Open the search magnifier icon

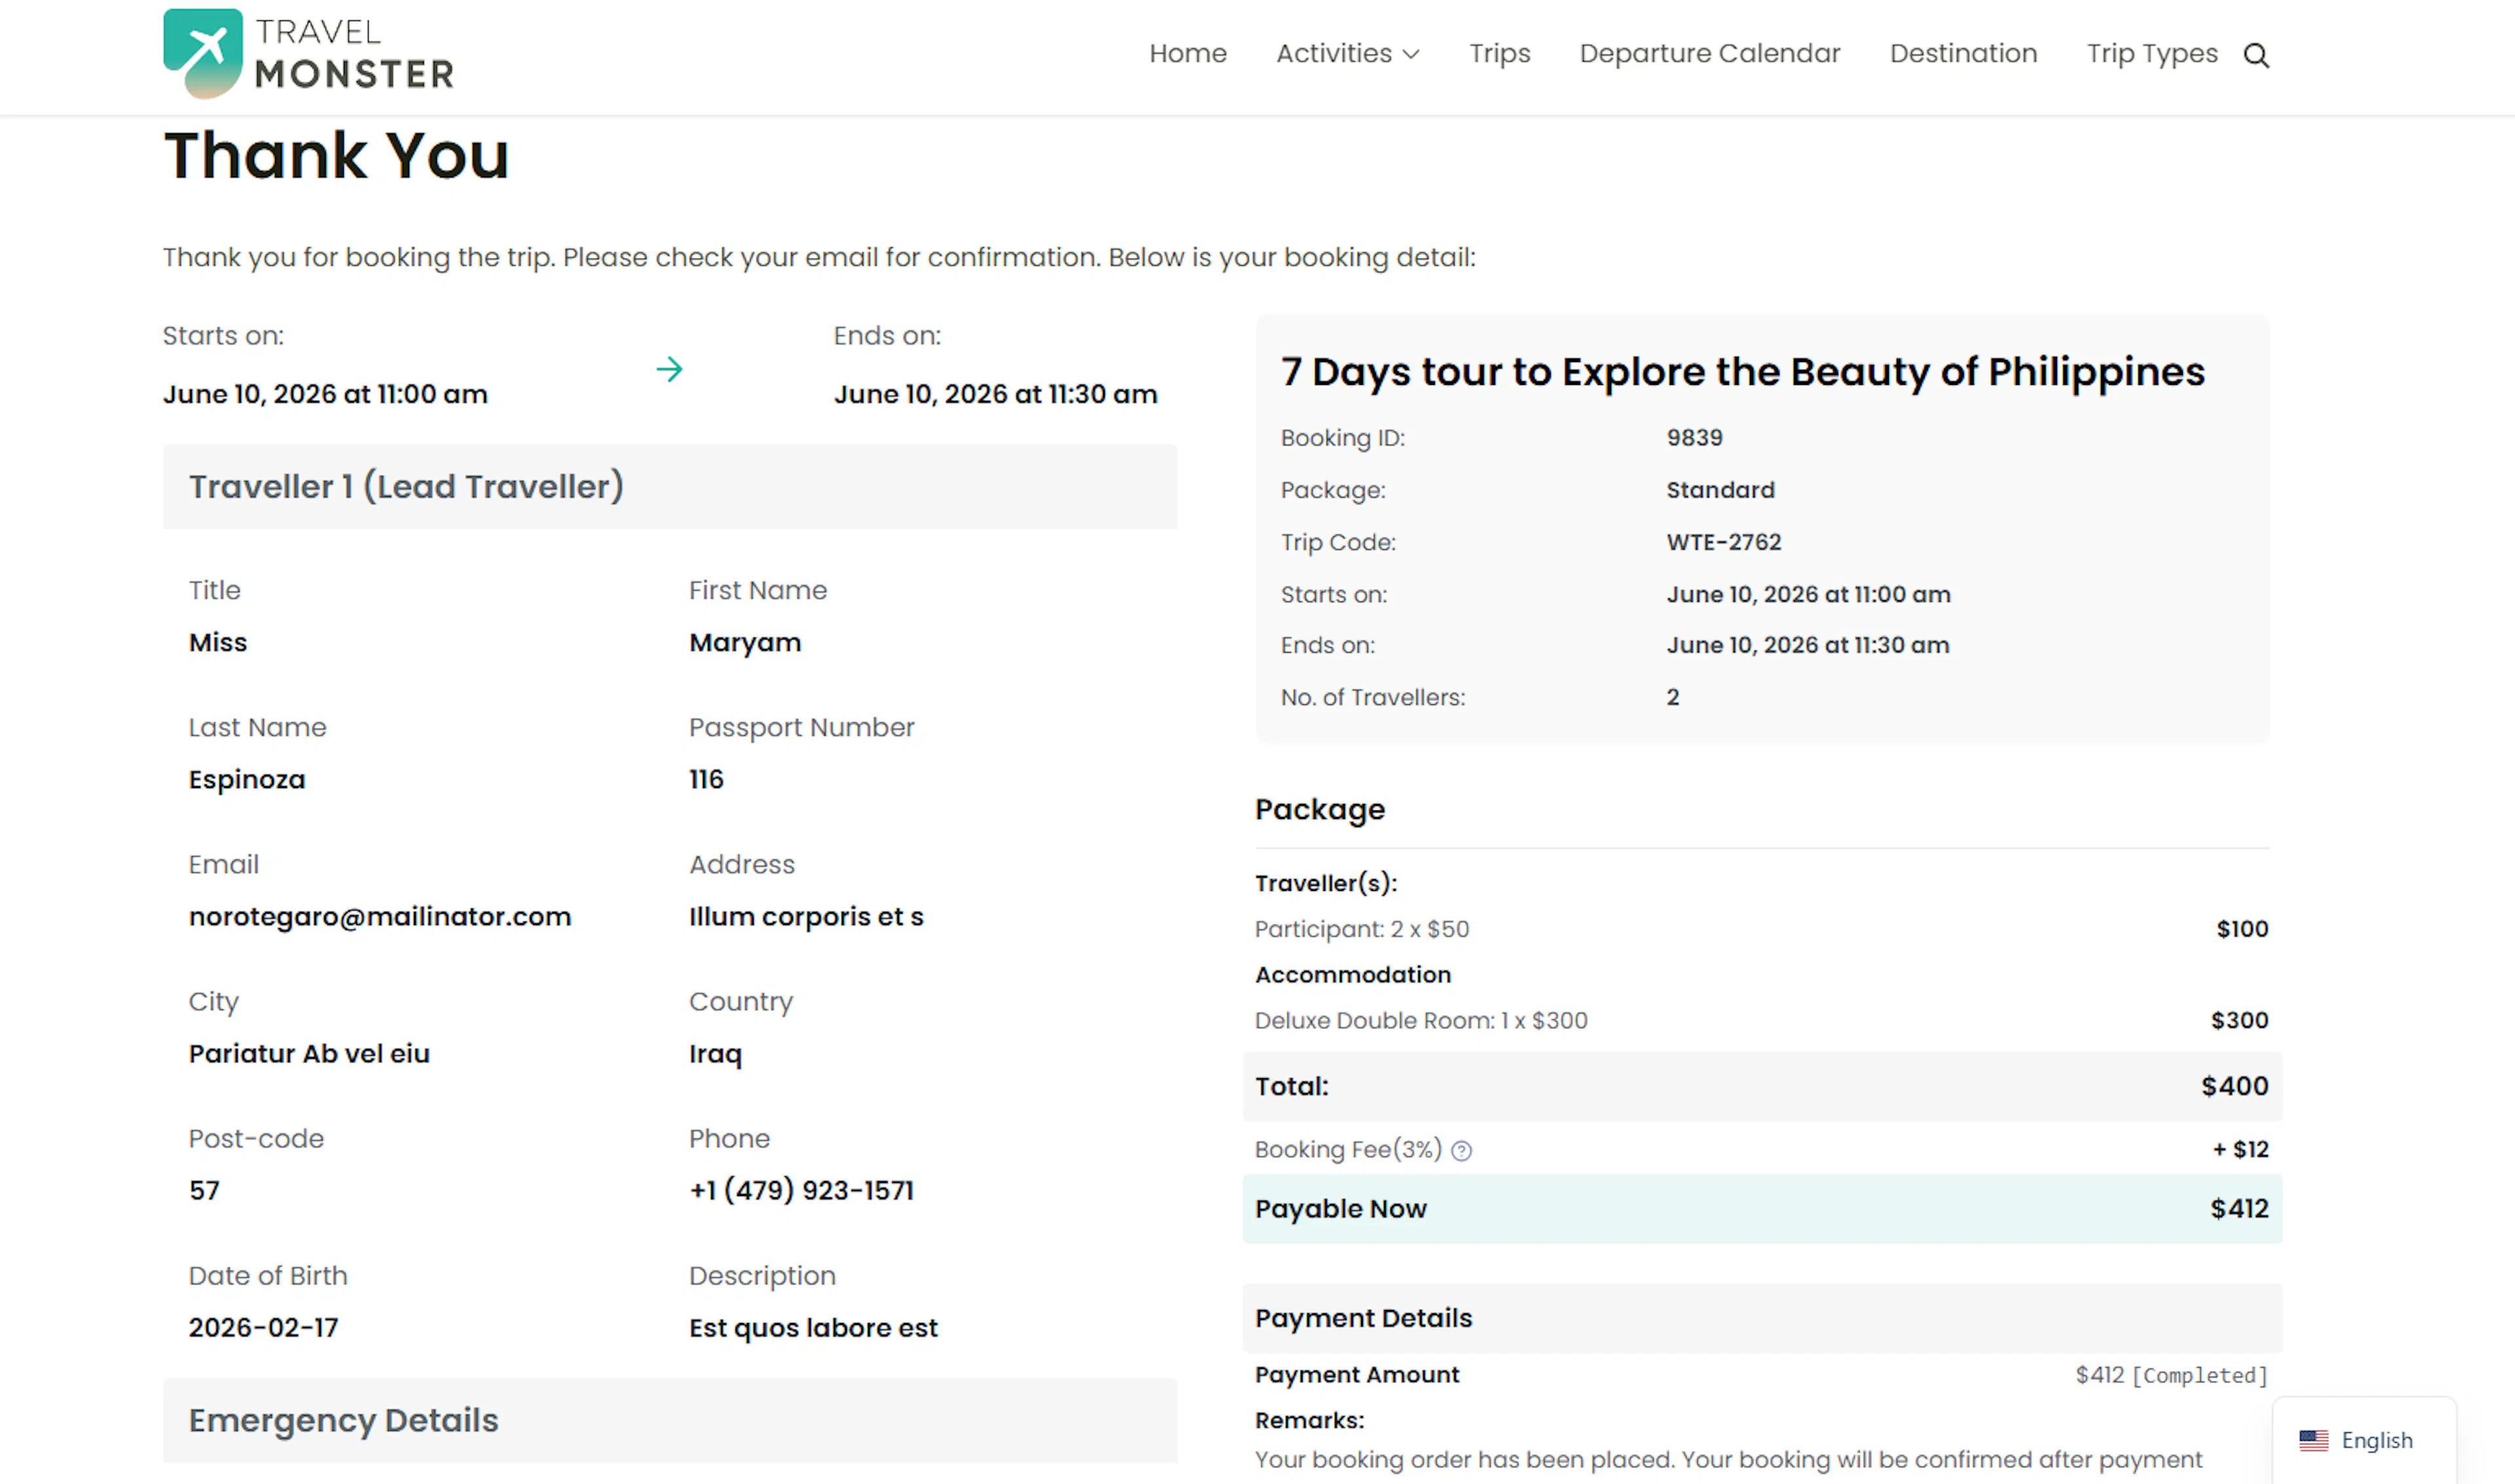point(2256,55)
